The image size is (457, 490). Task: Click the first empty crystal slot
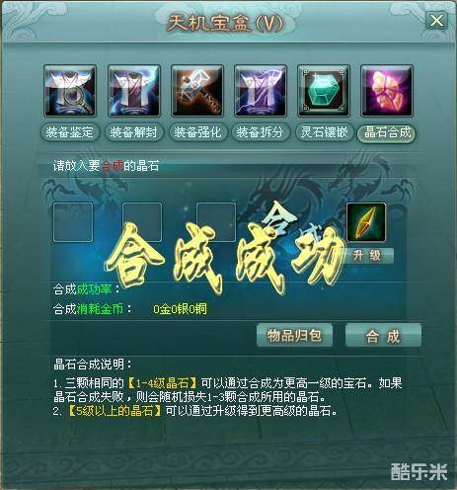[x=73, y=222]
